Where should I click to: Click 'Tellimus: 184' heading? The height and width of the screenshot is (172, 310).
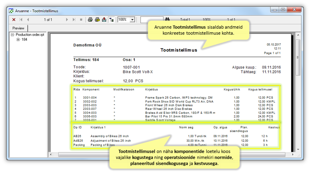point(86,60)
